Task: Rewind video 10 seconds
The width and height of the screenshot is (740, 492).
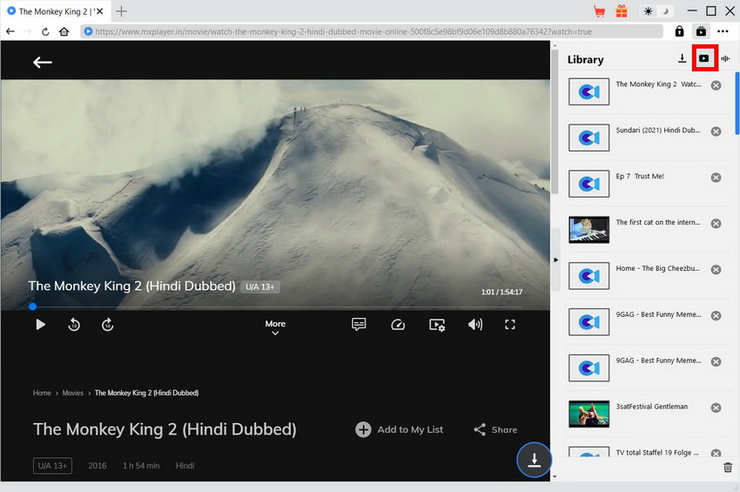Action: [74, 325]
